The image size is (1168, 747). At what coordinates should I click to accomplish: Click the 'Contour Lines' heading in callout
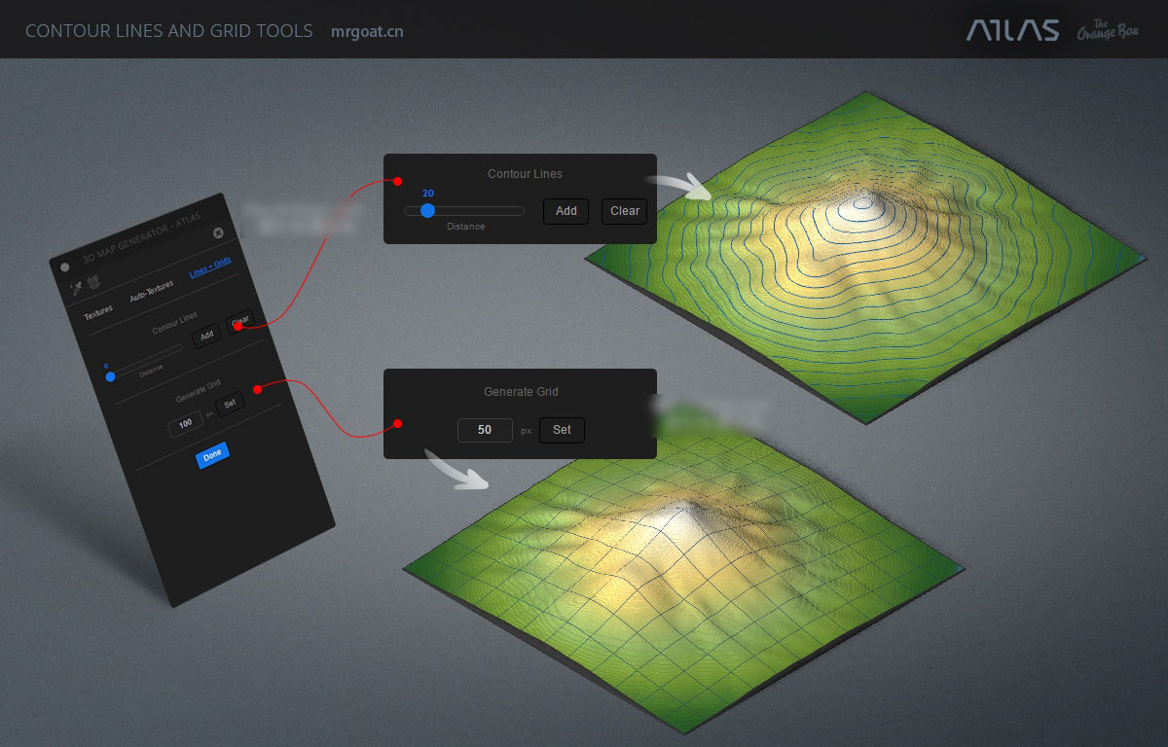click(x=525, y=174)
